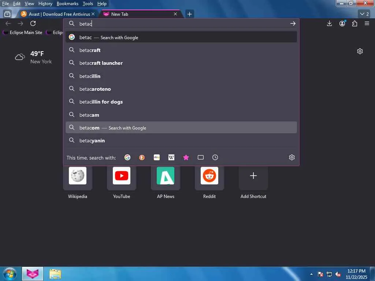Go back one page

(x=8, y=23)
